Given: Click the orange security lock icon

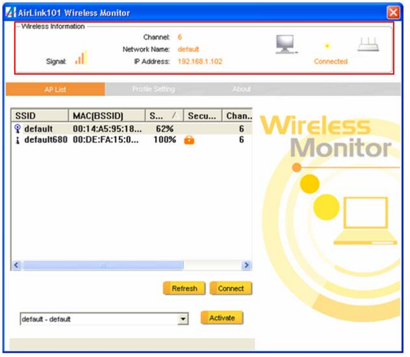Looking at the screenshot, I should click(189, 140).
